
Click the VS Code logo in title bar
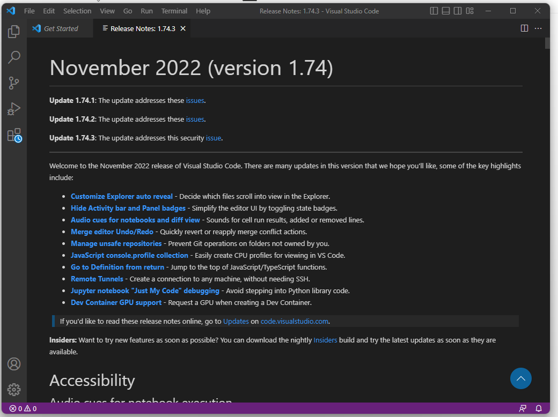[11, 11]
